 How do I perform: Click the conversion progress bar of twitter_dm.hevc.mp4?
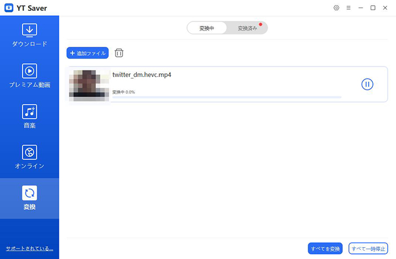click(x=227, y=97)
